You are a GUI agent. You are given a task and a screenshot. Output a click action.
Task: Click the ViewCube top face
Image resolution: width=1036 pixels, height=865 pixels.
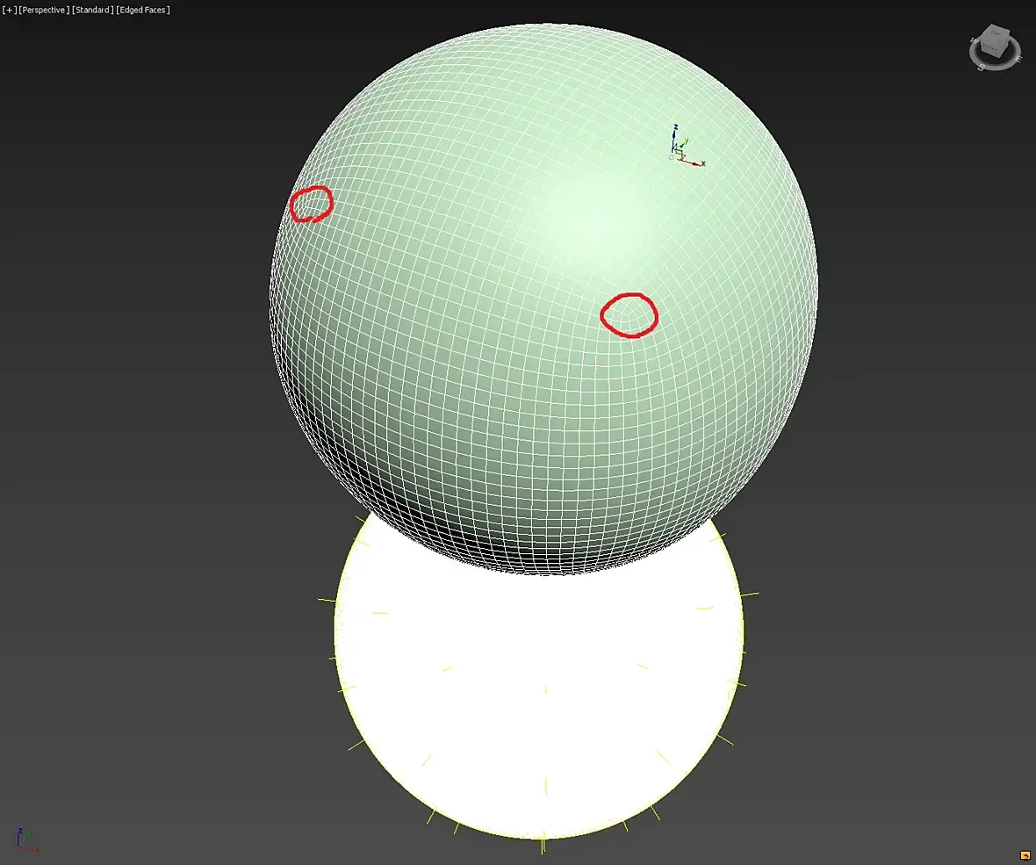996,32
